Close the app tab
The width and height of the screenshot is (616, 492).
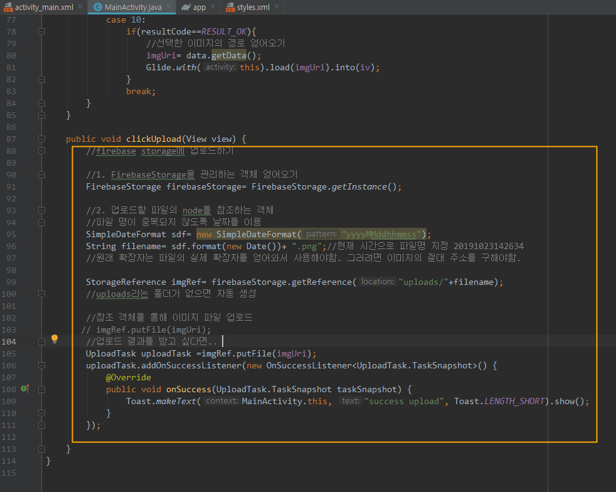213,7
